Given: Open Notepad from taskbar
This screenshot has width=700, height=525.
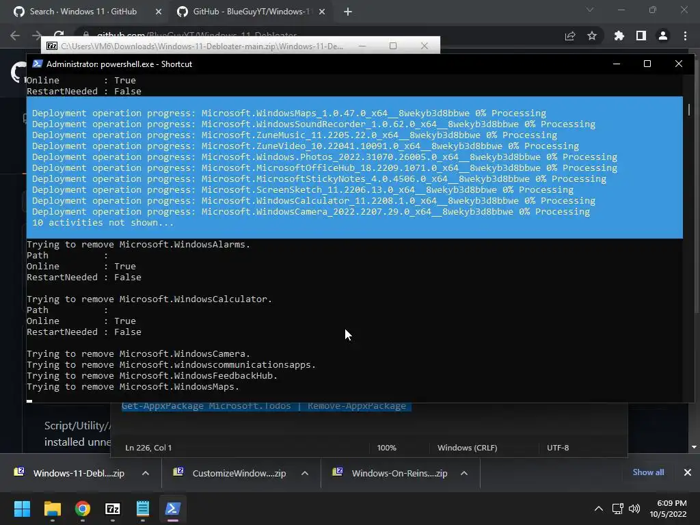Looking at the screenshot, I should pos(143,509).
